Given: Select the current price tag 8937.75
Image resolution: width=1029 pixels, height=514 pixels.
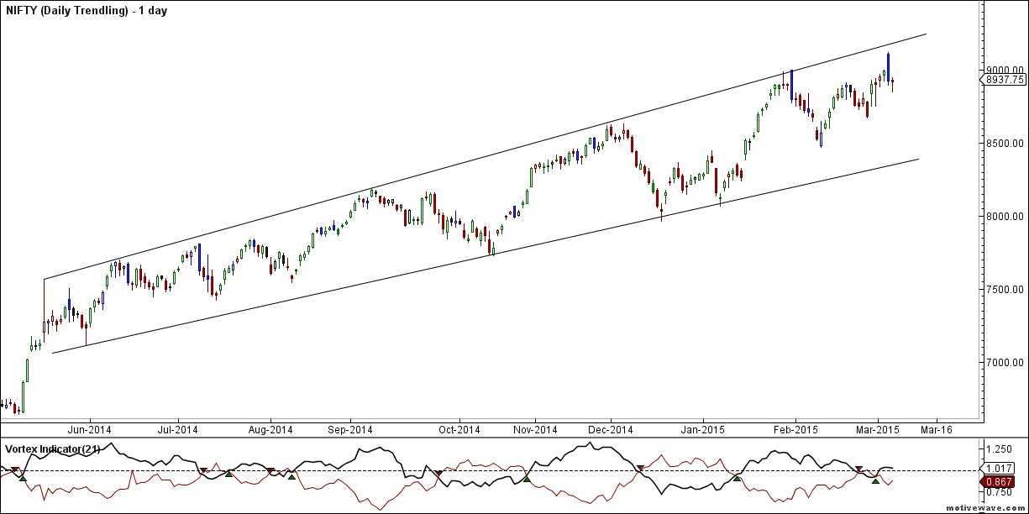Looking at the screenshot, I should 1003,80.
